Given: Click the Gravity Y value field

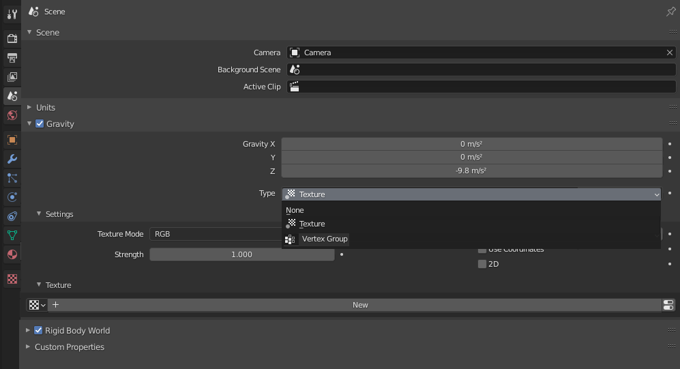Looking at the screenshot, I should [x=471, y=158].
